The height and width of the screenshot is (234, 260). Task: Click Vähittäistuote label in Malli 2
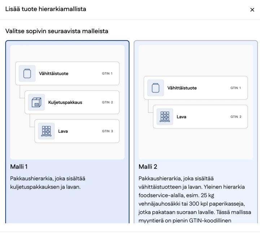tap(182, 88)
